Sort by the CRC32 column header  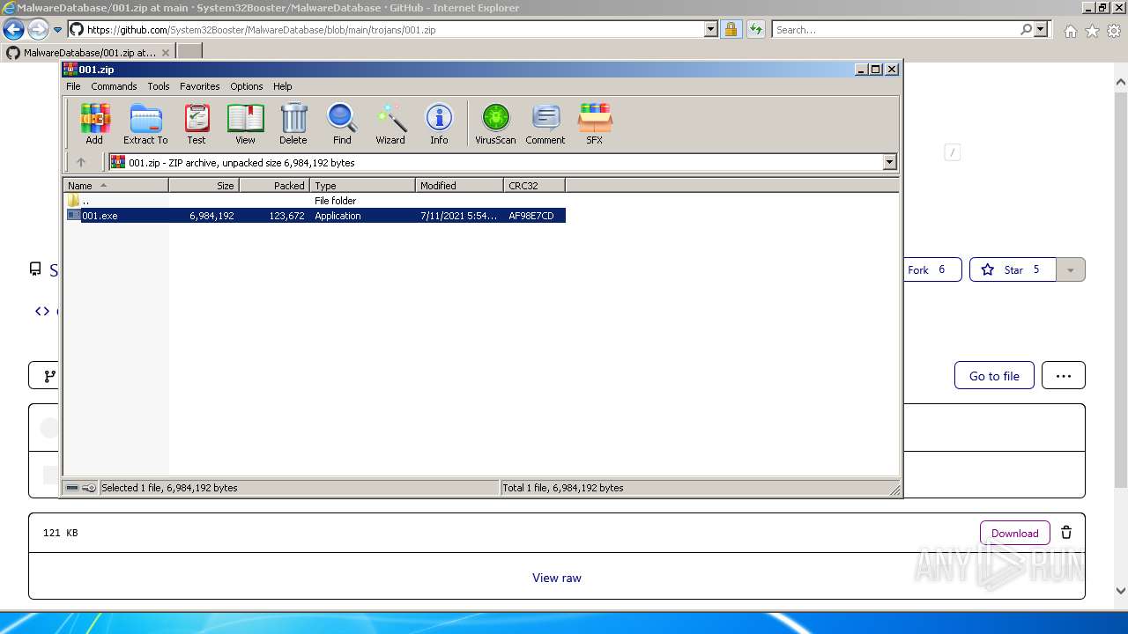pos(534,186)
